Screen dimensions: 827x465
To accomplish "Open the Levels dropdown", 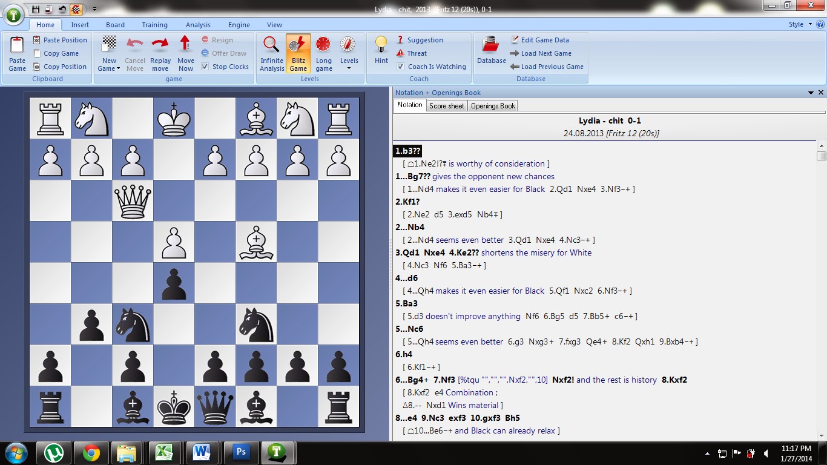I will coord(349,68).
